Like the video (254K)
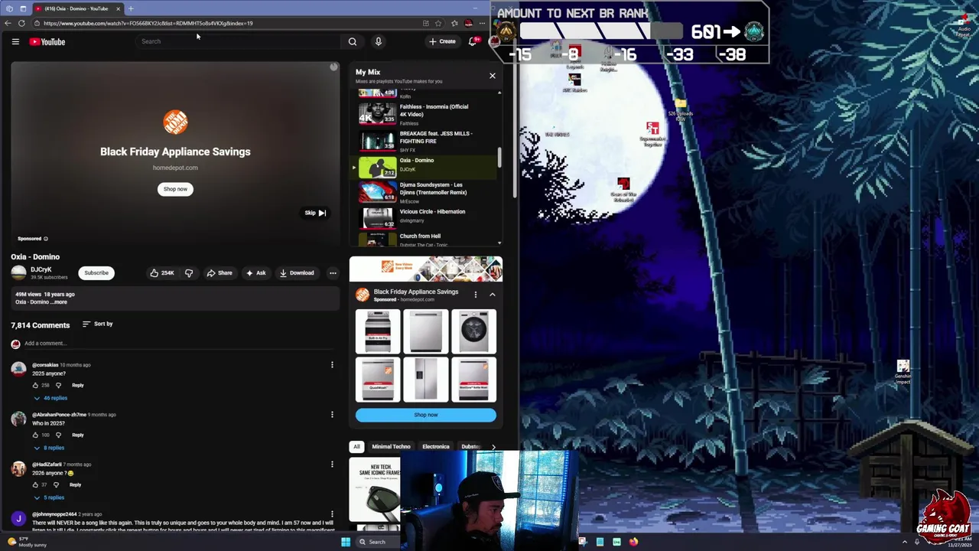 [x=161, y=272]
